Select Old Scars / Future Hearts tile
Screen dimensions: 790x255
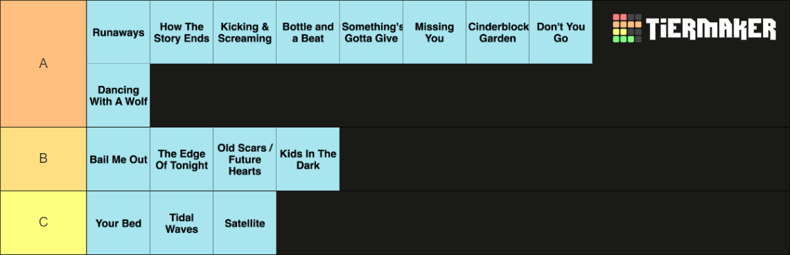coord(245,159)
